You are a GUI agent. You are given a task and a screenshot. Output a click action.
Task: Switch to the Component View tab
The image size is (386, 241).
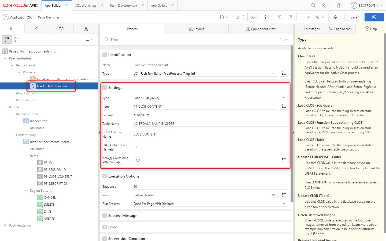click(261, 29)
